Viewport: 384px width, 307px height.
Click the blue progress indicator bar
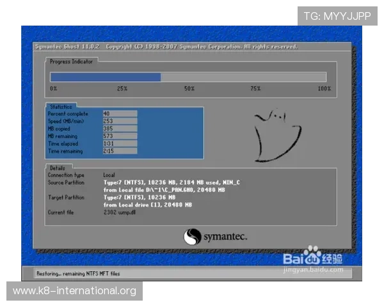106,77
